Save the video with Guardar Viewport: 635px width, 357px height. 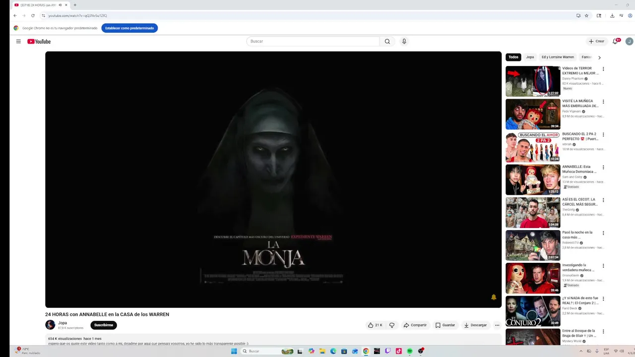(445, 325)
